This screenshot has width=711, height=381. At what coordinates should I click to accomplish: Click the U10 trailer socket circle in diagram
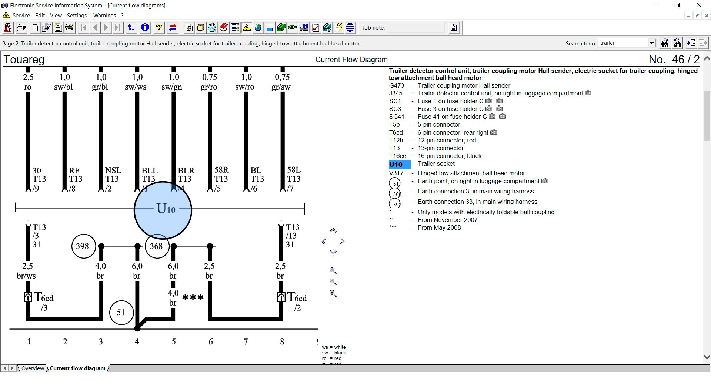(x=163, y=210)
